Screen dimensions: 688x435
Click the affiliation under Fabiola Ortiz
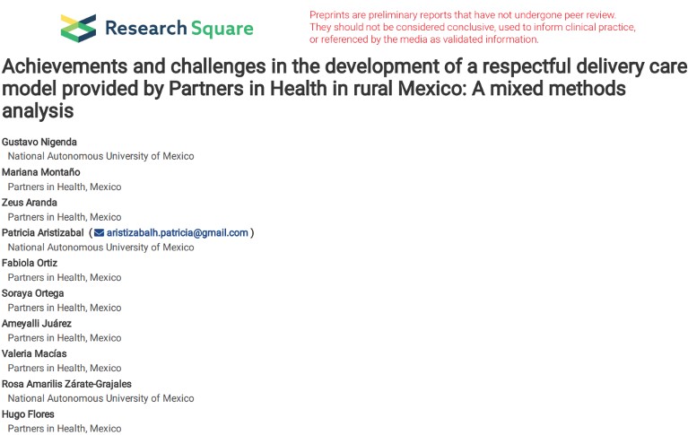pyautogui.click(x=65, y=278)
